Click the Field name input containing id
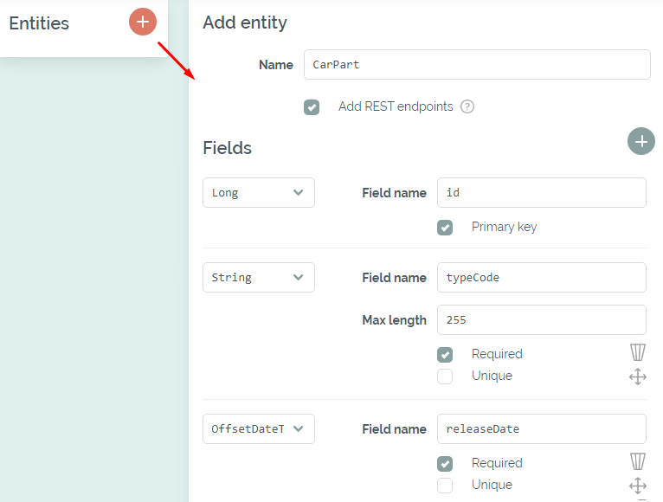This screenshot has height=502, width=663. coord(542,192)
